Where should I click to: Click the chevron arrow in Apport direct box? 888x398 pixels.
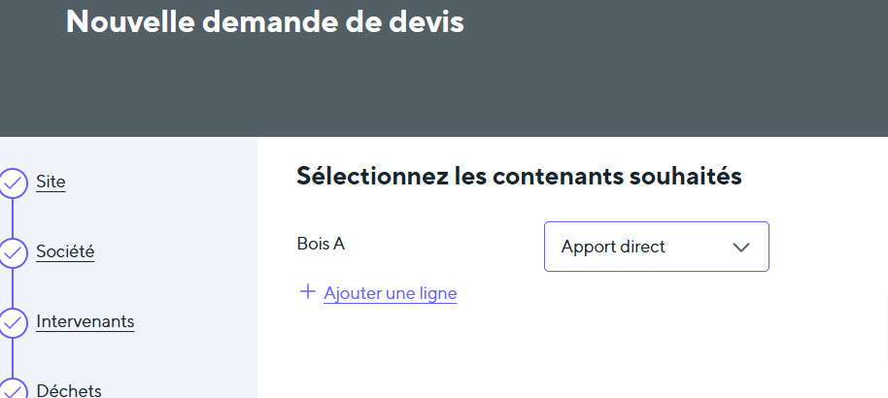click(741, 248)
